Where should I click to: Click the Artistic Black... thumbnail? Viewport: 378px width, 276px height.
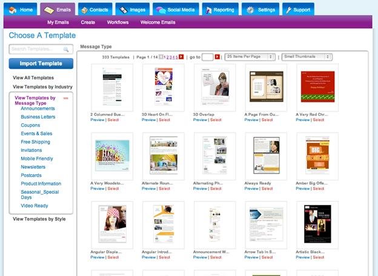point(317,225)
